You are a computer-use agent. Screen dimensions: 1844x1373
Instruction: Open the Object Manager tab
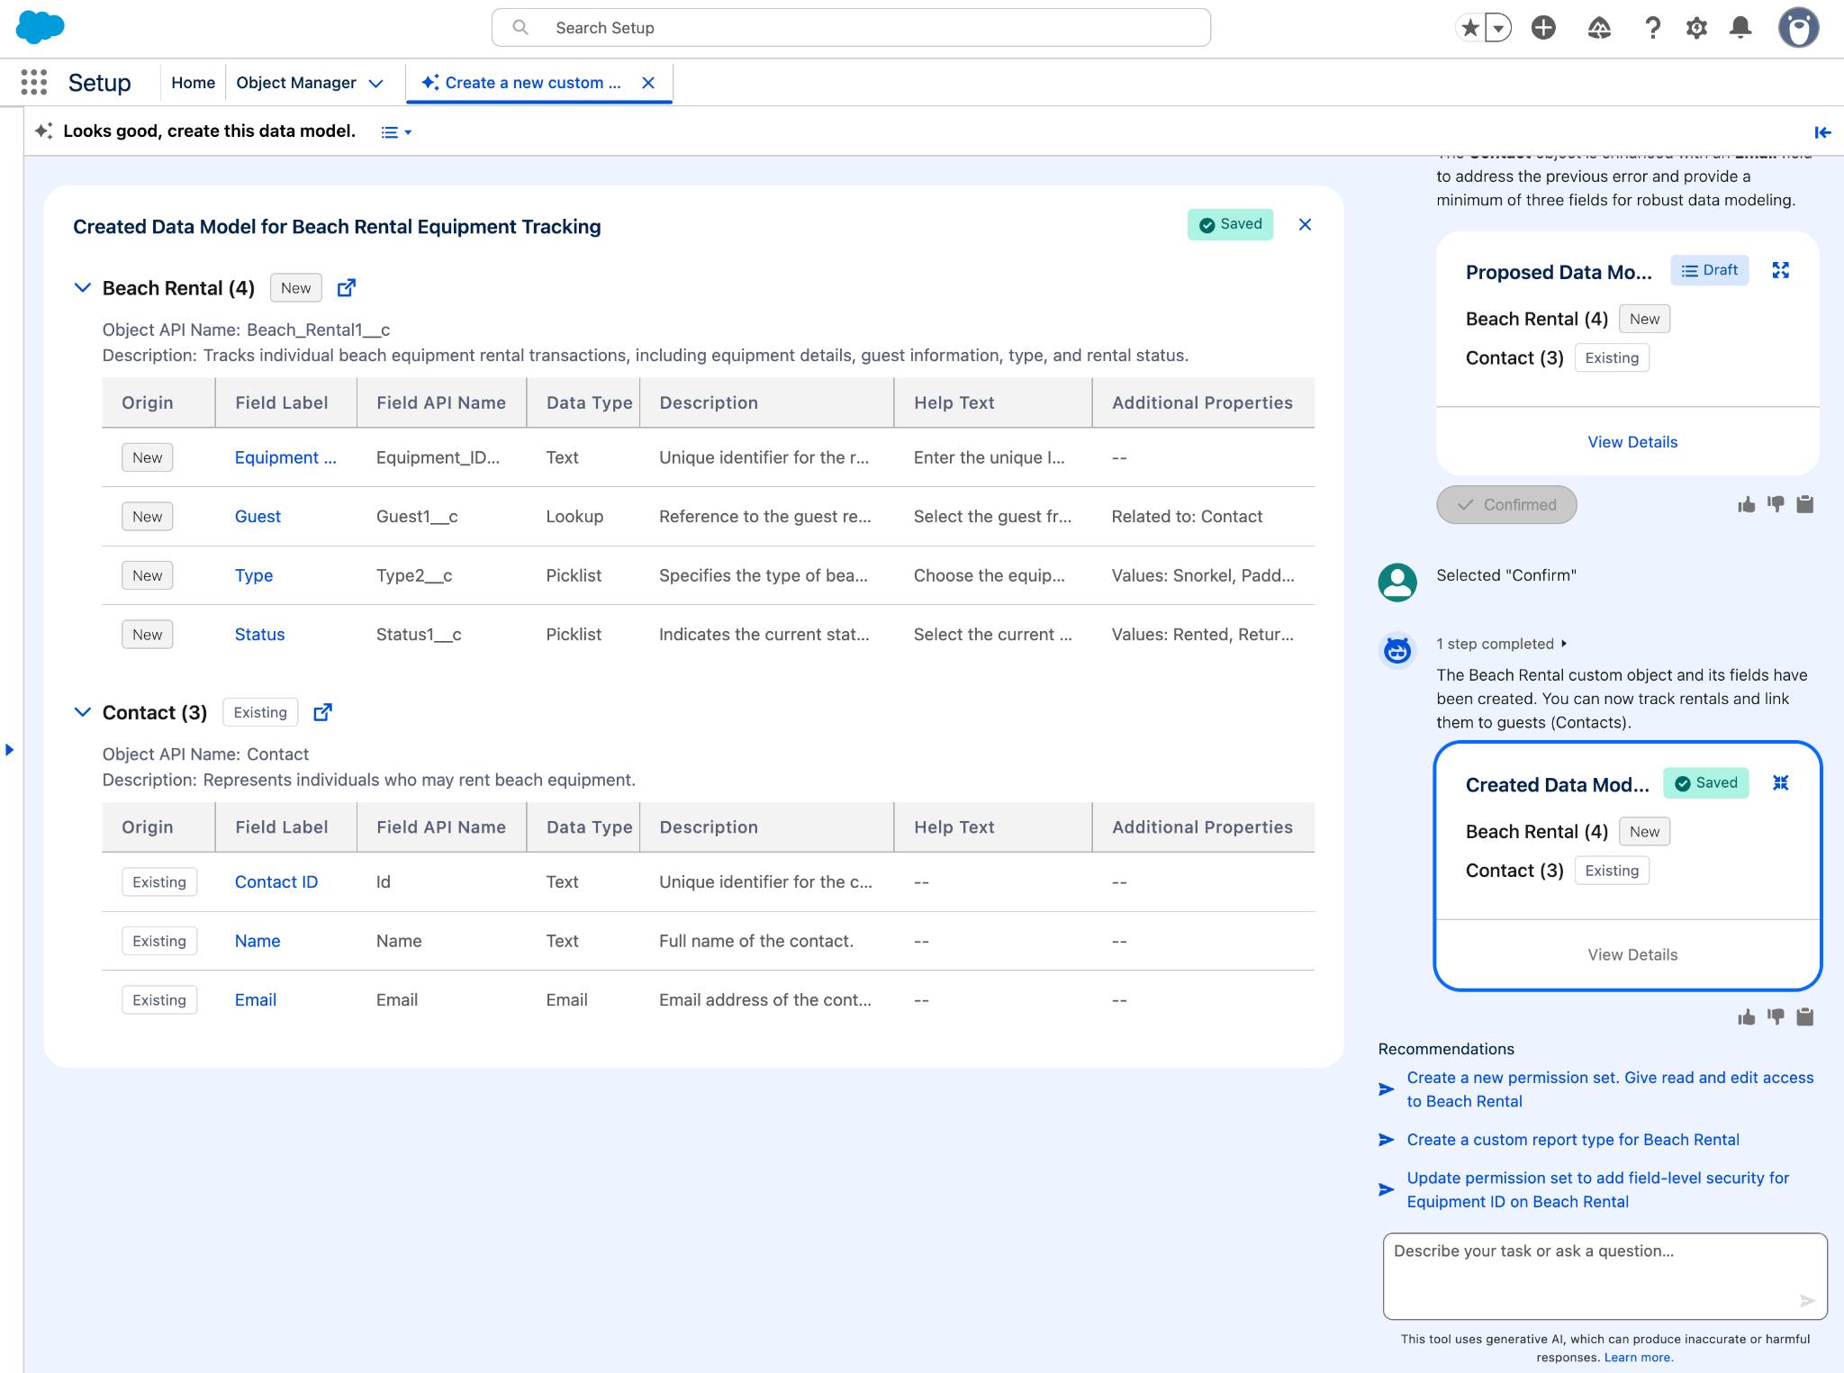tap(296, 83)
